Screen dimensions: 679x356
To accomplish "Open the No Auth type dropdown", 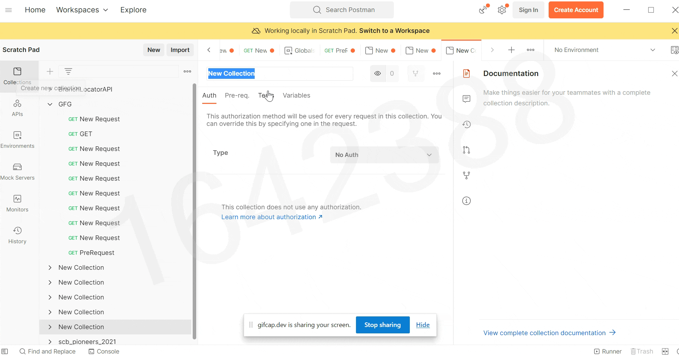I will click(x=384, y=155).
